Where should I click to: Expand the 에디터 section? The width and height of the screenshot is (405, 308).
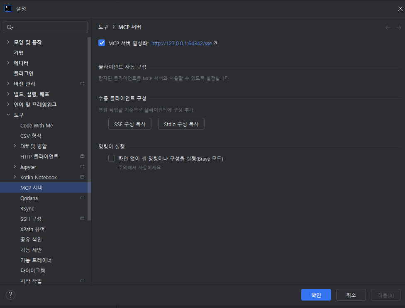click(x=8, y=63)
